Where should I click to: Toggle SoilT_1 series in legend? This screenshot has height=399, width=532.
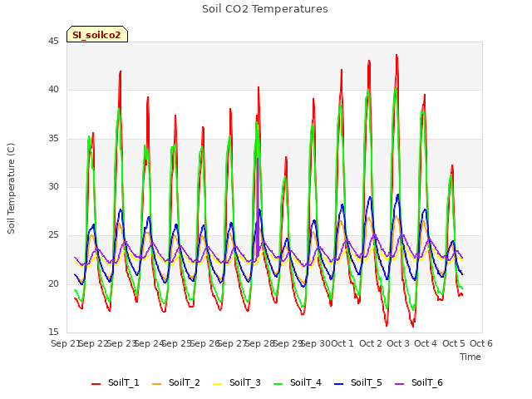[x=116, y=382]
